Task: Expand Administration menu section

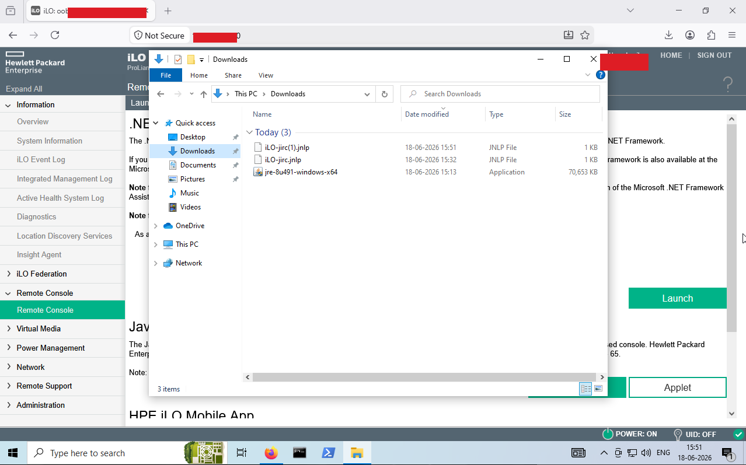Action: 8,405
